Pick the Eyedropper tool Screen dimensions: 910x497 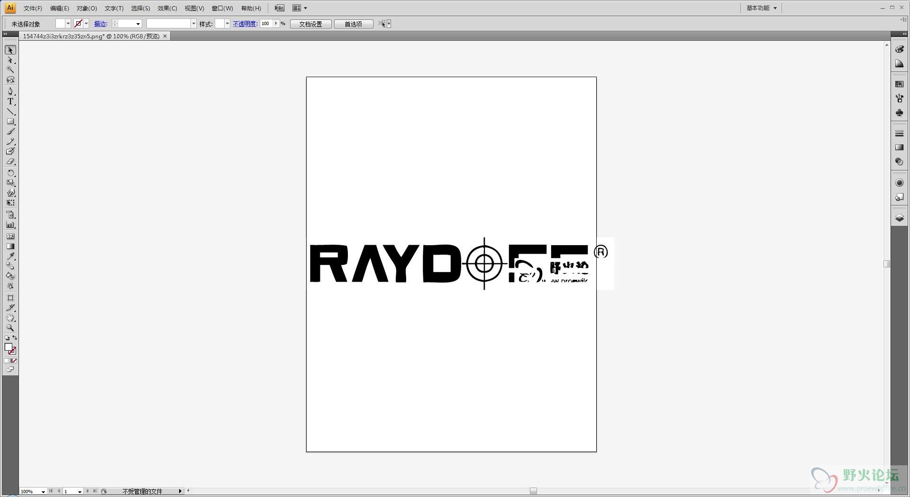pyautogui.click(x=10, y=256)
